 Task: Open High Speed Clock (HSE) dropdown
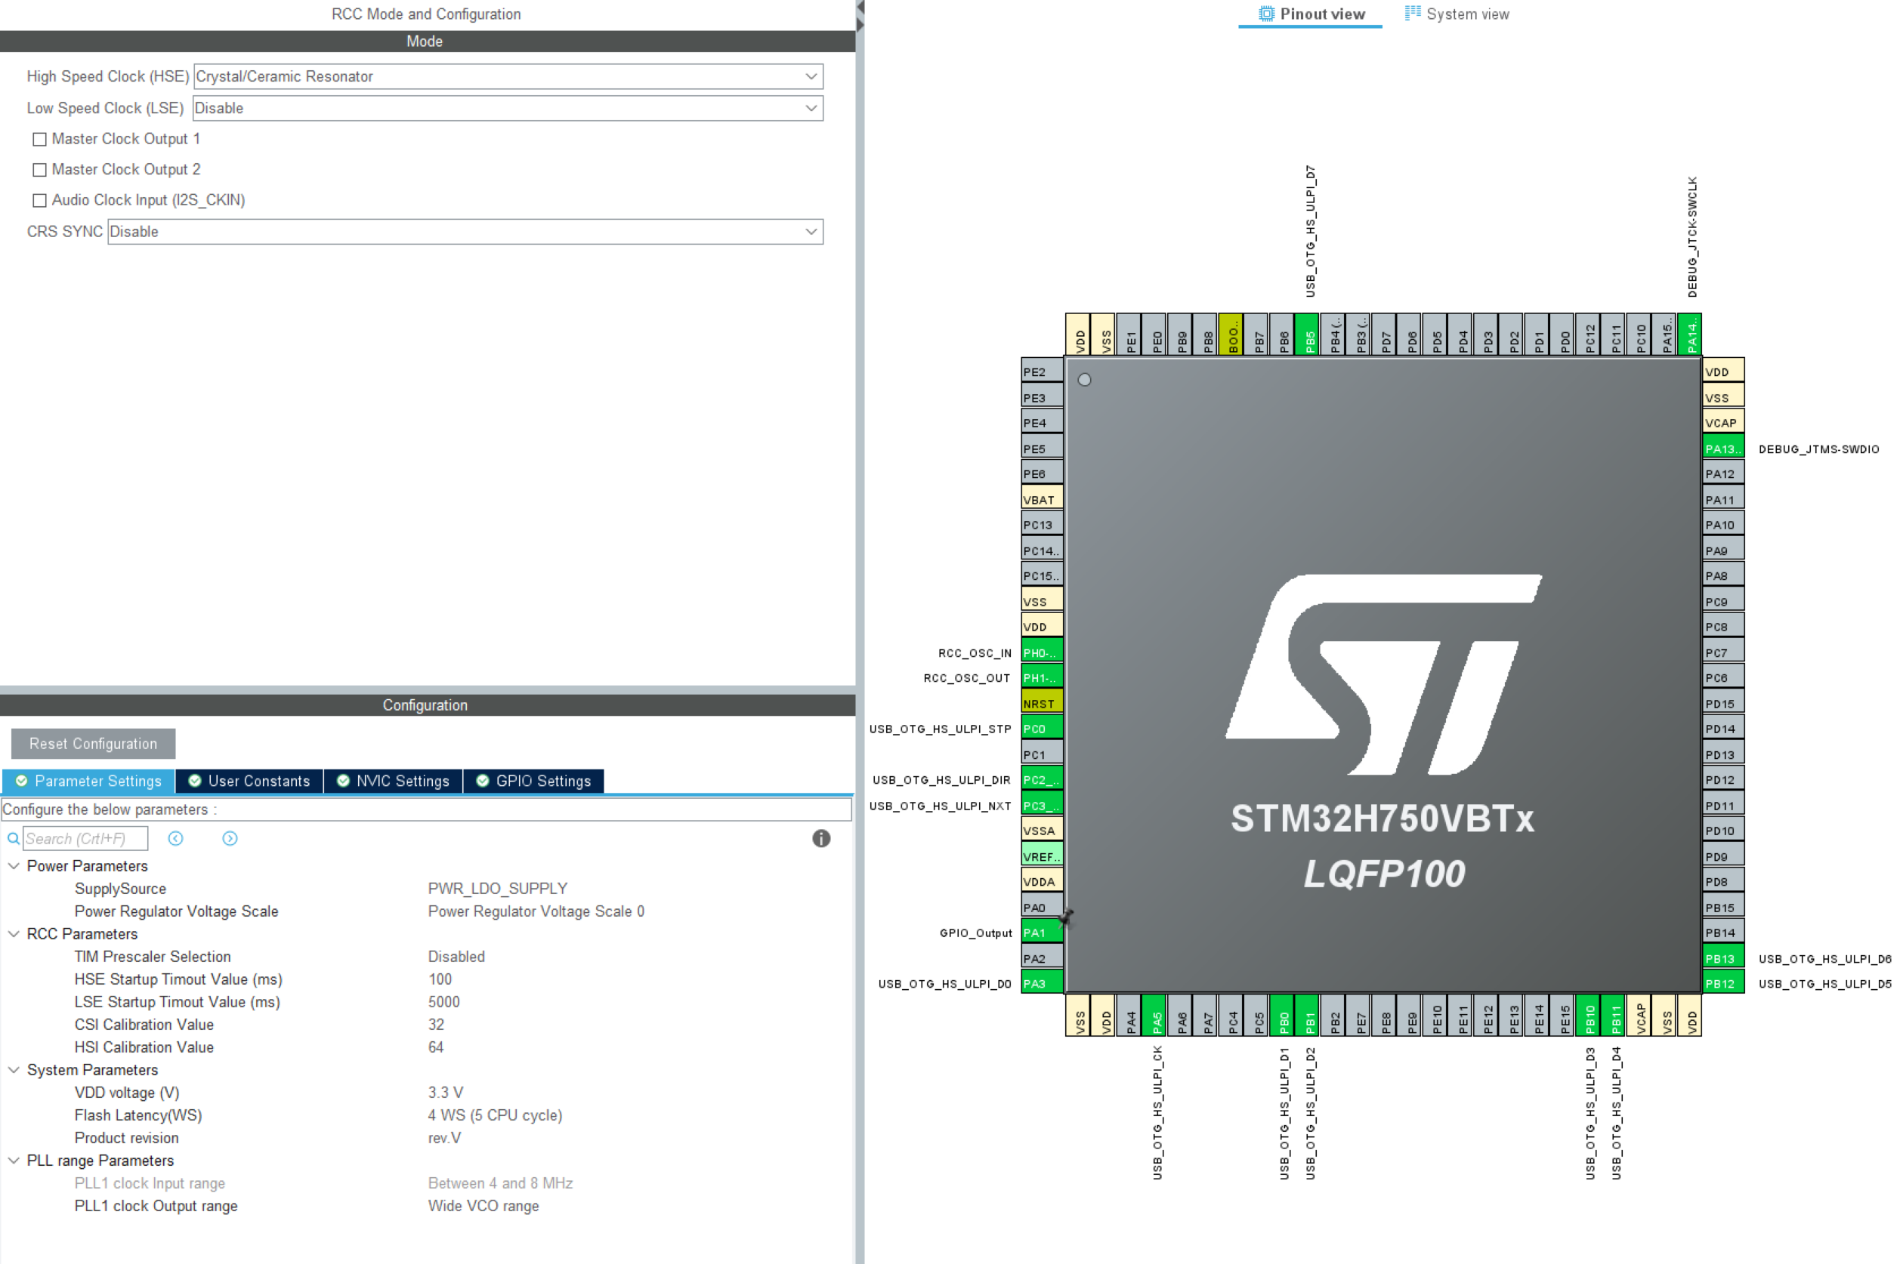(508, 76)
